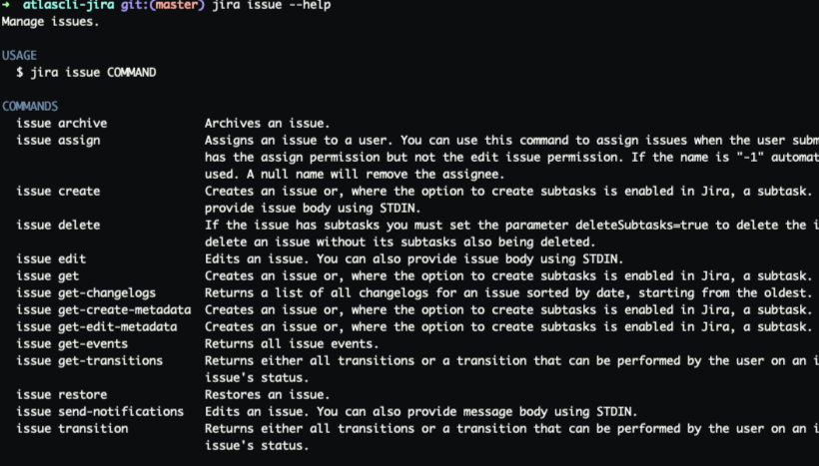Screen dimensions: 819x466
Task: Select the "issue edit" command text
Action: (51, 258)
